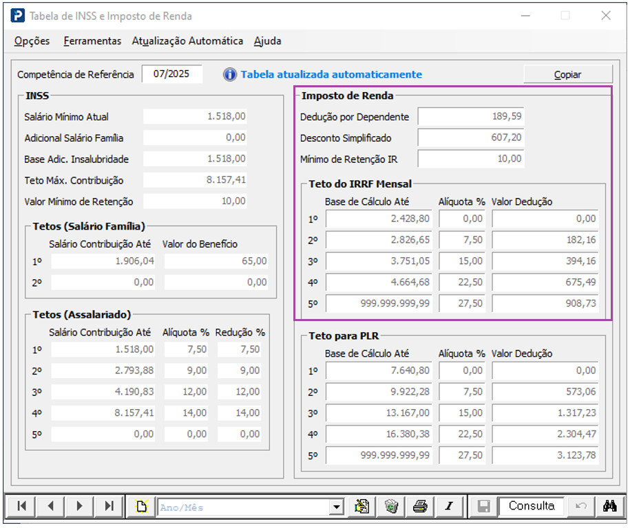Expand the Ano/Mês dropdown arrow

tap(337, 507)
